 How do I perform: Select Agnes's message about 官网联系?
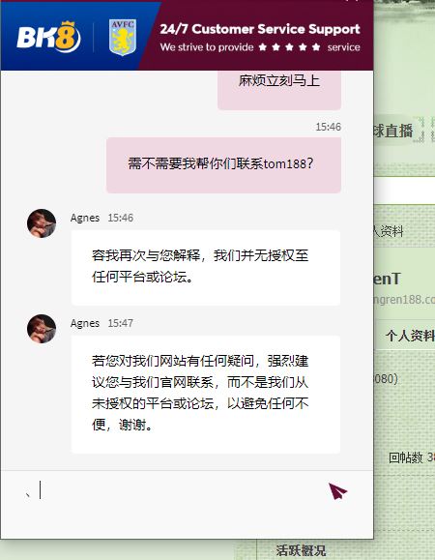[x=206, y=395]
